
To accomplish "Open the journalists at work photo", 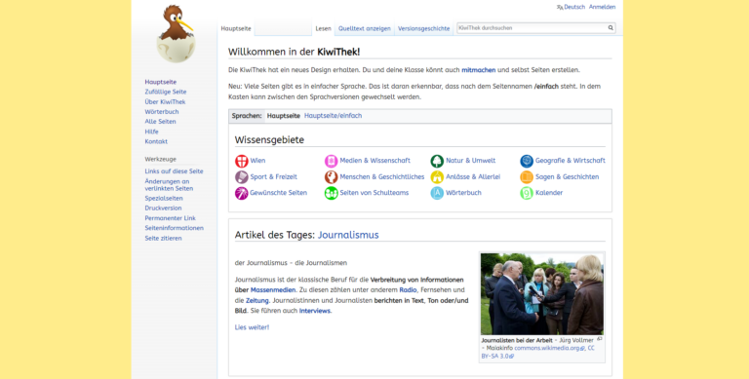I will (x=541, y=294).
